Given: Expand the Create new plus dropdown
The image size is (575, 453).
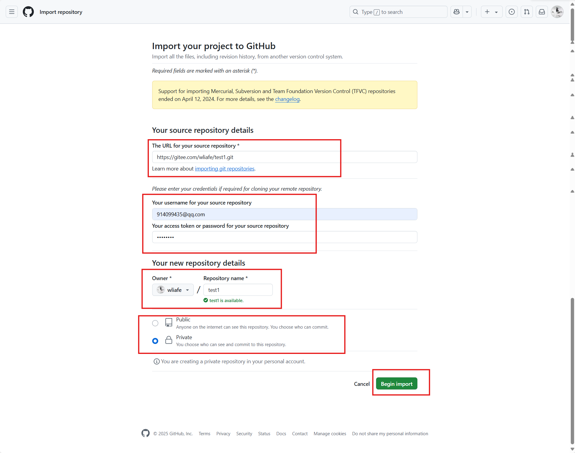Looking at the screenshot, I should (491, 12).
